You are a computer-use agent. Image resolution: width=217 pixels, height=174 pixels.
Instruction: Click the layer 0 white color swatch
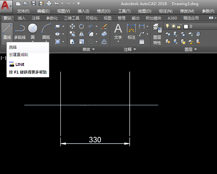tap(186, 27)
